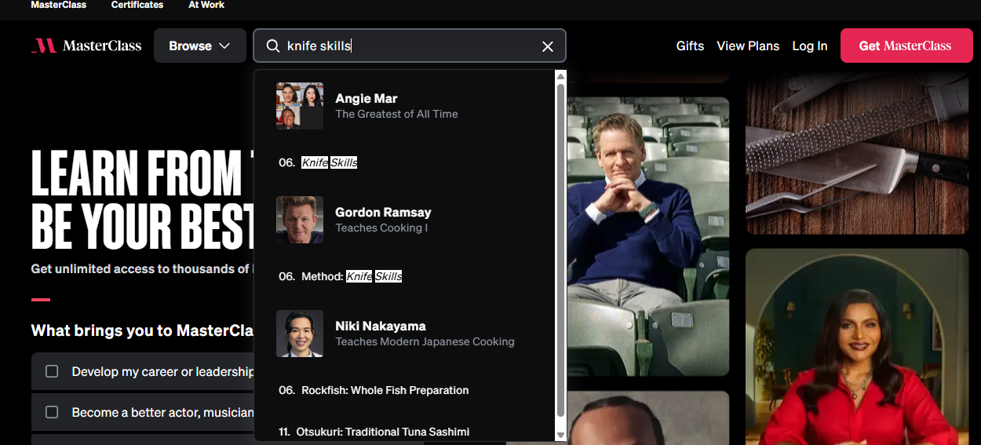Check the 'Develop my career or leadership' box

(52, 371)
